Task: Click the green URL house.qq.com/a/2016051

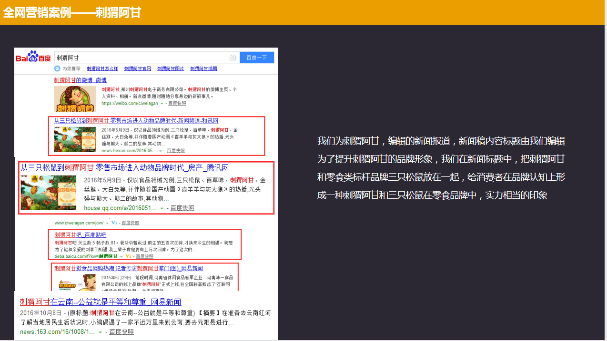Action: tap(121, 208)
